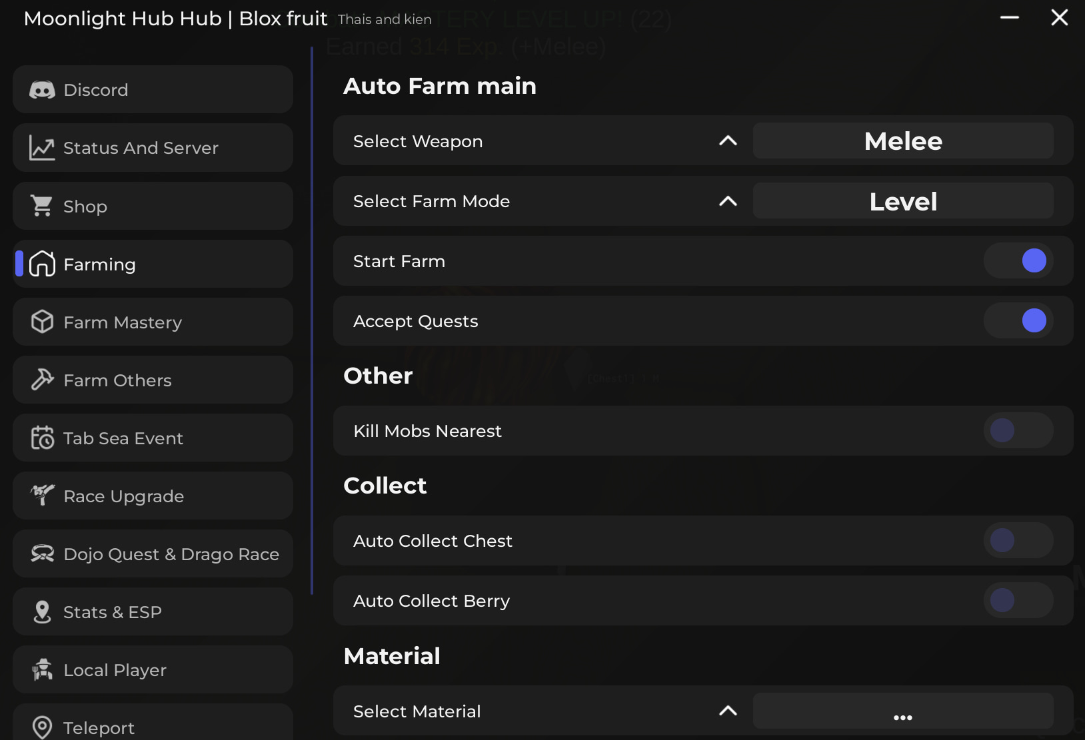Expand the Select Weapon chevron

pyautogui.click(x=728, y=141)
